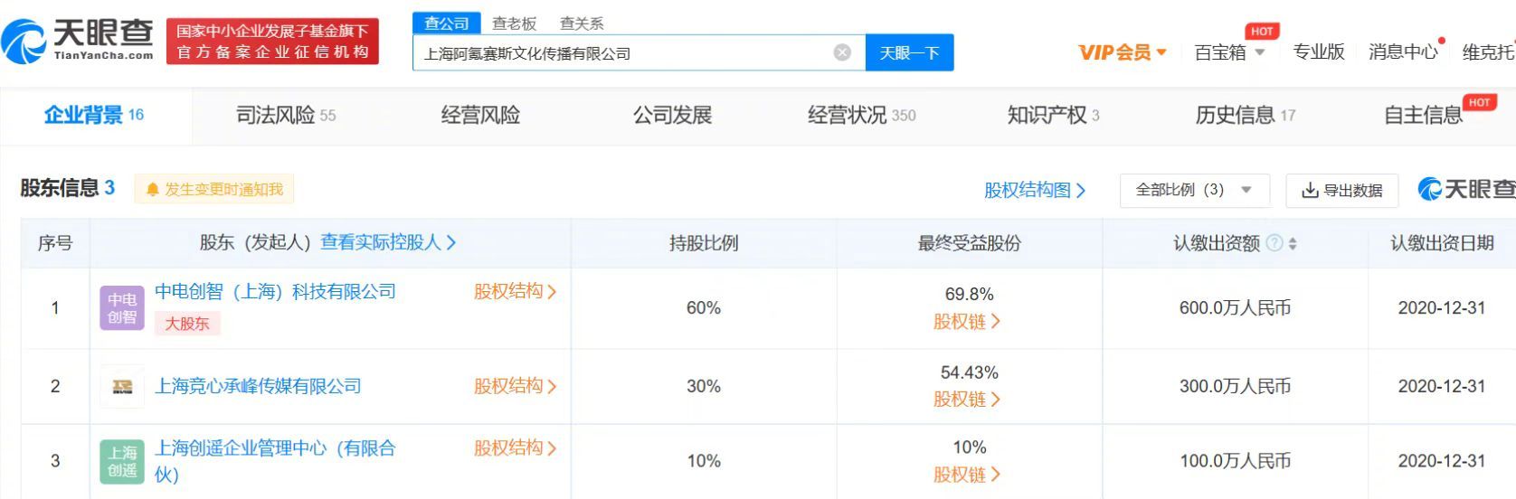Open 股权结构 for 上海创遥 row
This screenshot has height=499, width=1516.
point(515,447)
